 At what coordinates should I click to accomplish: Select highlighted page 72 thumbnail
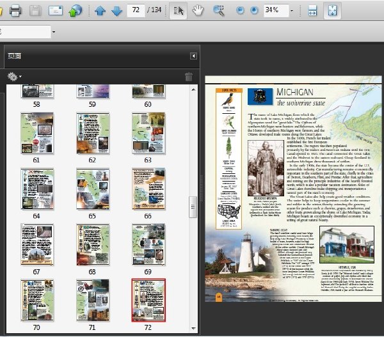tap(148, 300)
